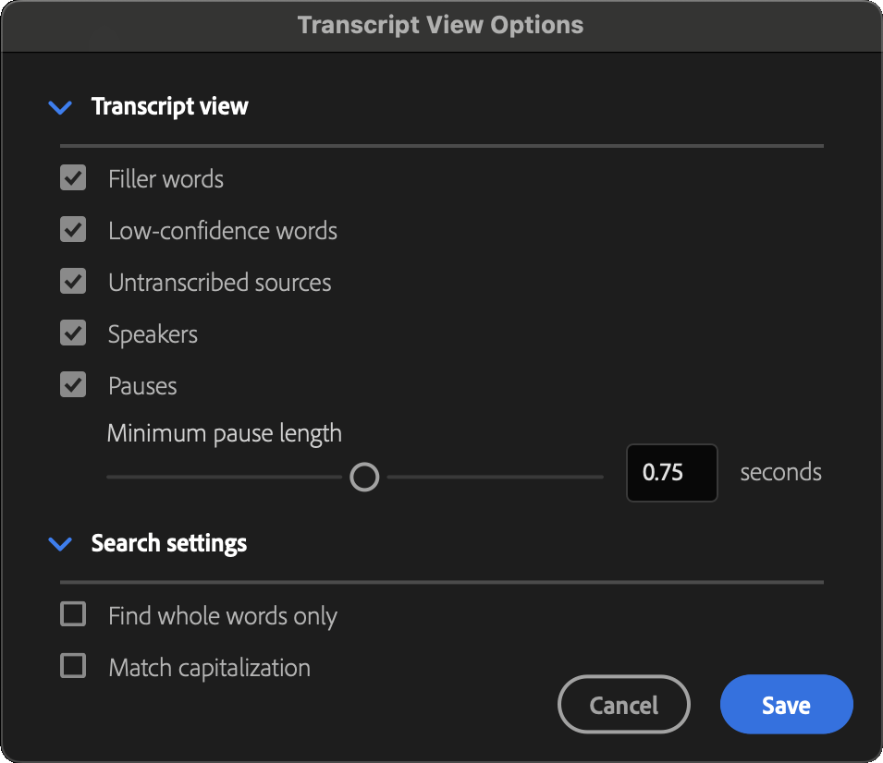
Task: Click slider track right of the handle
Action: tap(495, 478)
